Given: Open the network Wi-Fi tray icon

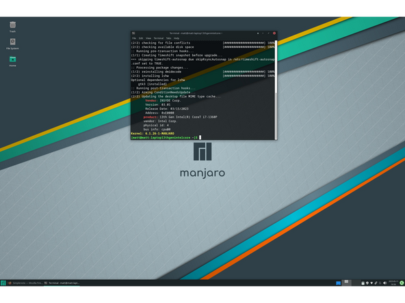Looking at the screenshot, I should click(x=371, y=283).
